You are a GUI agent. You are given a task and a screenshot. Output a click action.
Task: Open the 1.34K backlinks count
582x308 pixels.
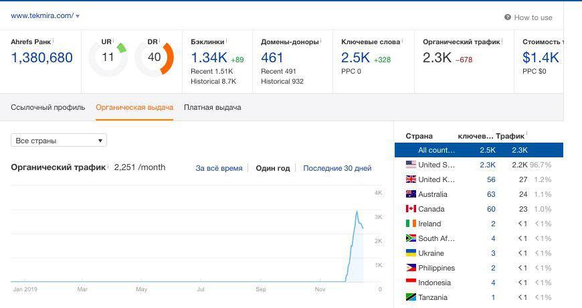209,58
